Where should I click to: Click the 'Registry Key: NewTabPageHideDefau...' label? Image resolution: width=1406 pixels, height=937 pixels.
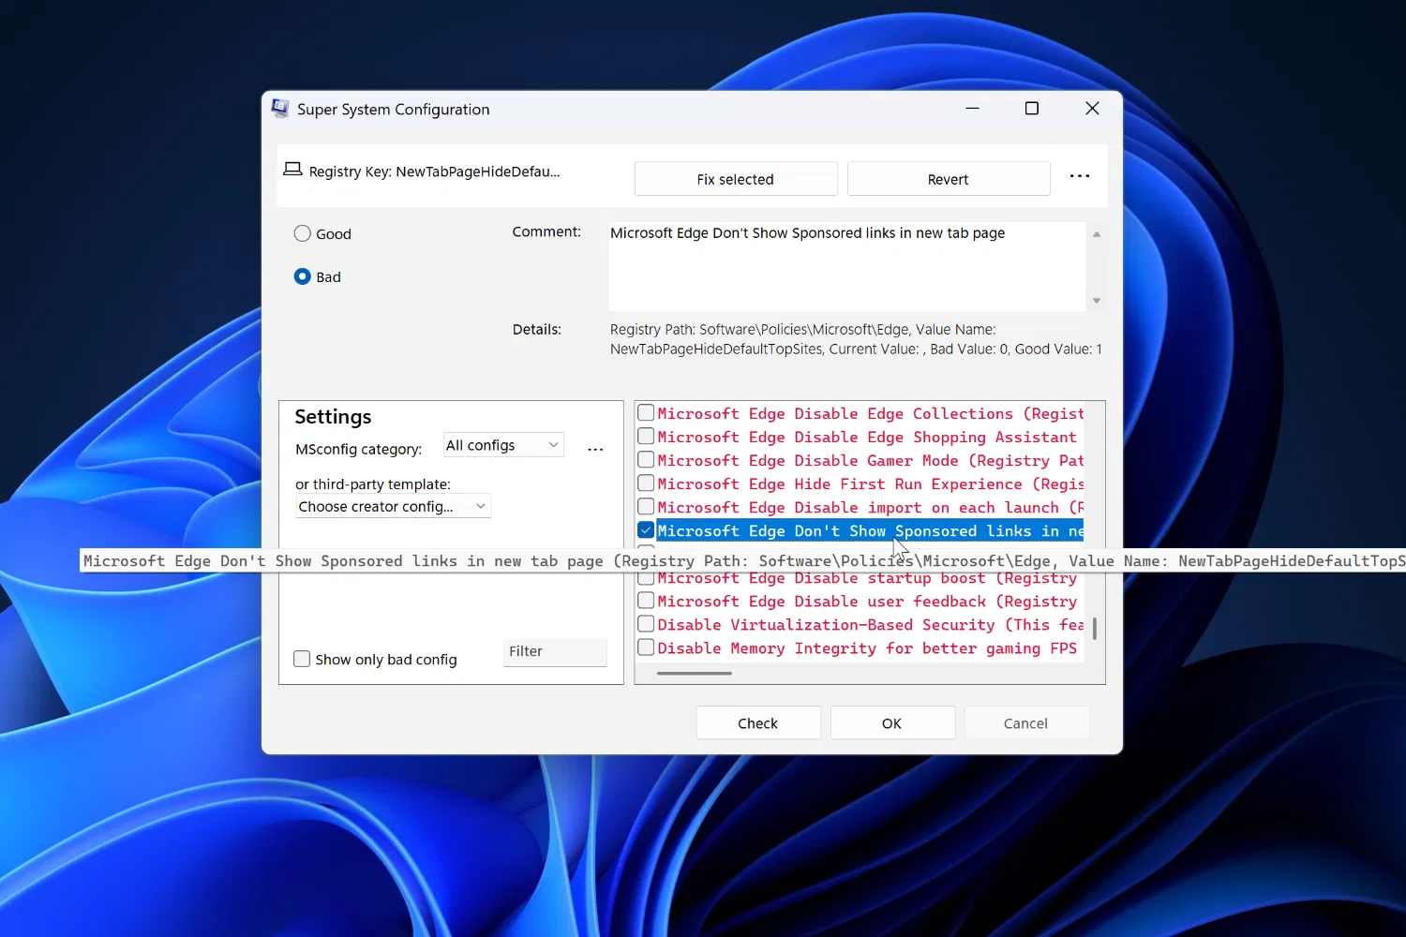(434, 171)
